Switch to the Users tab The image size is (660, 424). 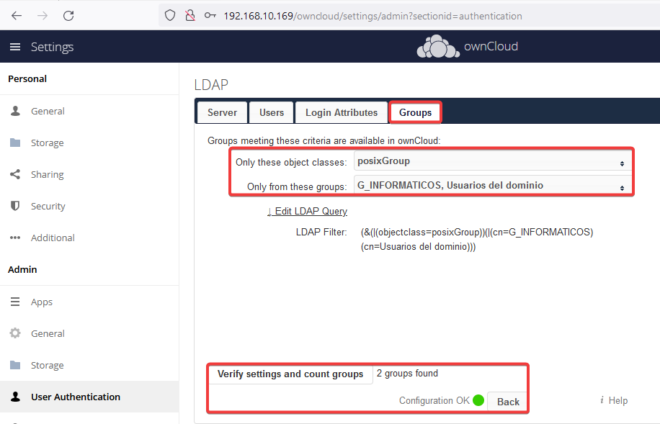pos(272,112)
